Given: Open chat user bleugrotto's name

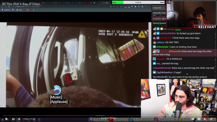Looking at the screenshot, I should click(165, 38).
